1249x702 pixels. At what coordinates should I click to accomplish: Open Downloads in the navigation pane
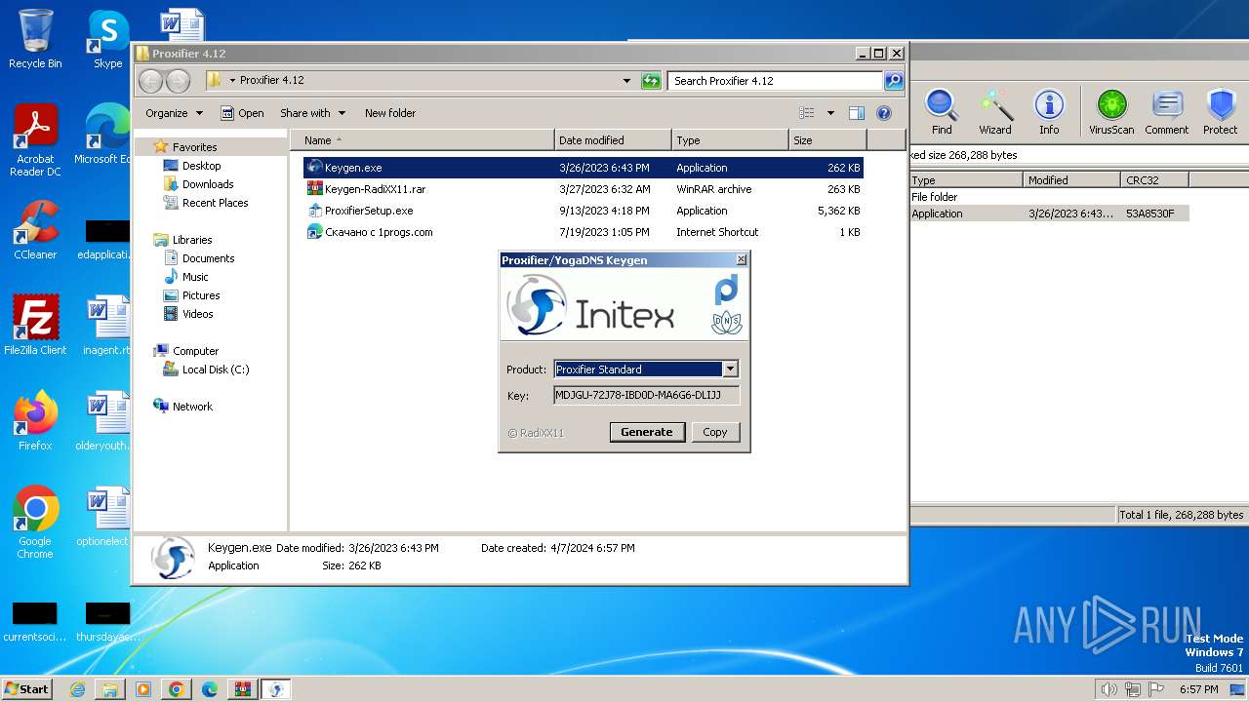[208, 184]
